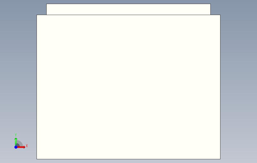Viewport: 257px width, 163px height.
Task: Click the gray arc in the triad
Action: coord(20,143)
